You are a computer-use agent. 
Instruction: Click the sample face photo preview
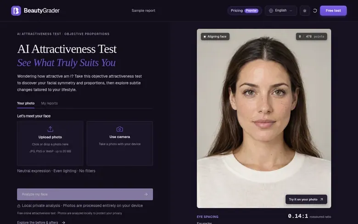coord(264,118)
